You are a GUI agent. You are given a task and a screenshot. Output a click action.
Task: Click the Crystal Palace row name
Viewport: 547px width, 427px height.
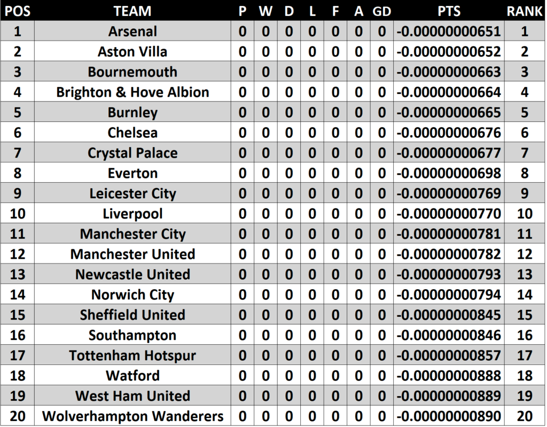pyautogui.click(x=132, y=153)
